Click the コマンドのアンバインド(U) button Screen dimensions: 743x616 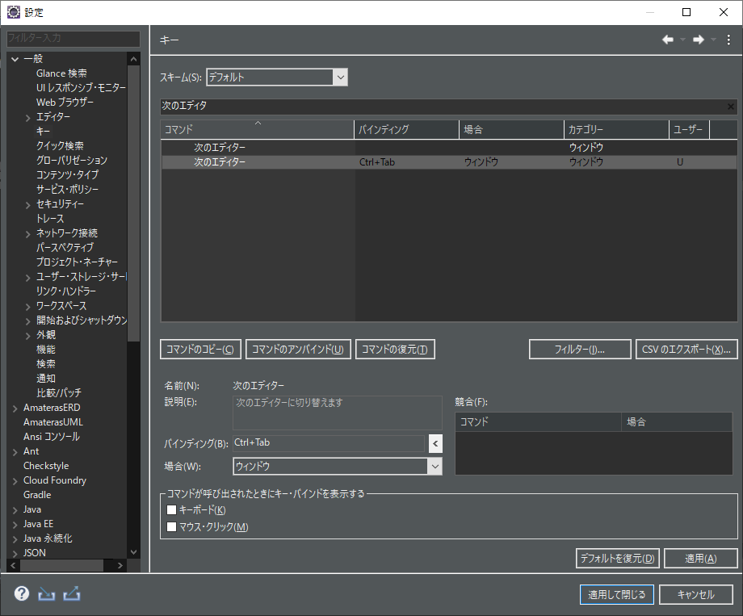pyautogui.click(x=298, y=350)
